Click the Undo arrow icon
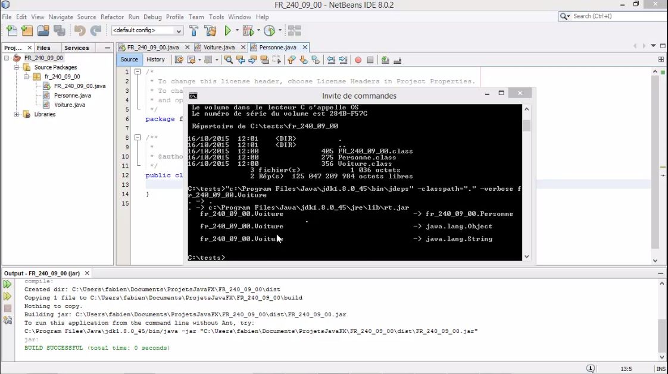Viewport: 668px width, 374px height. click(79, 30)
